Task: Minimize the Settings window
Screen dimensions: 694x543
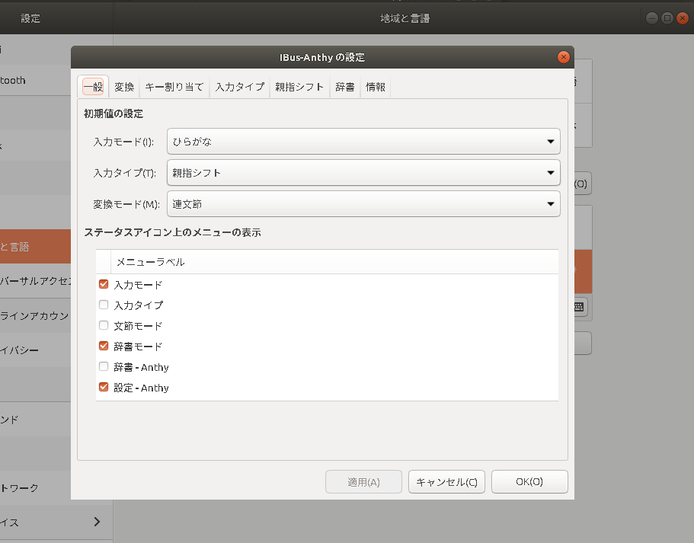Action: pyautogui.click(x=651, y=18)
